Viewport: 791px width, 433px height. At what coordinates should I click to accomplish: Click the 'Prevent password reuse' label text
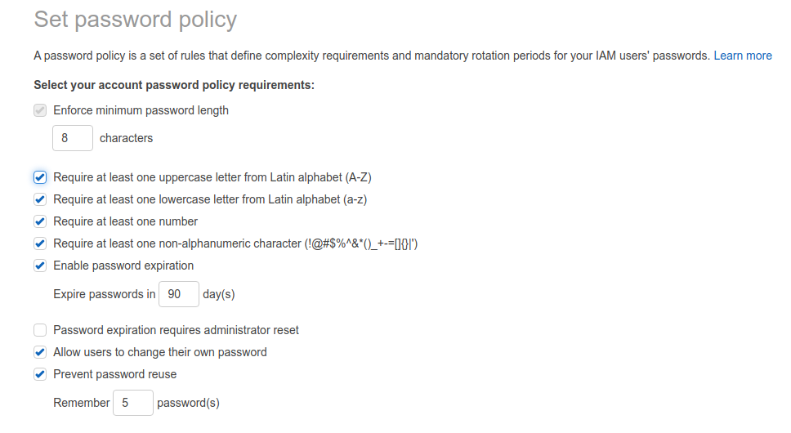point(115,374)
